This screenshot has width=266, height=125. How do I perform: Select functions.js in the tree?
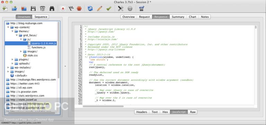pyautogui.click(x=38, y=47)
